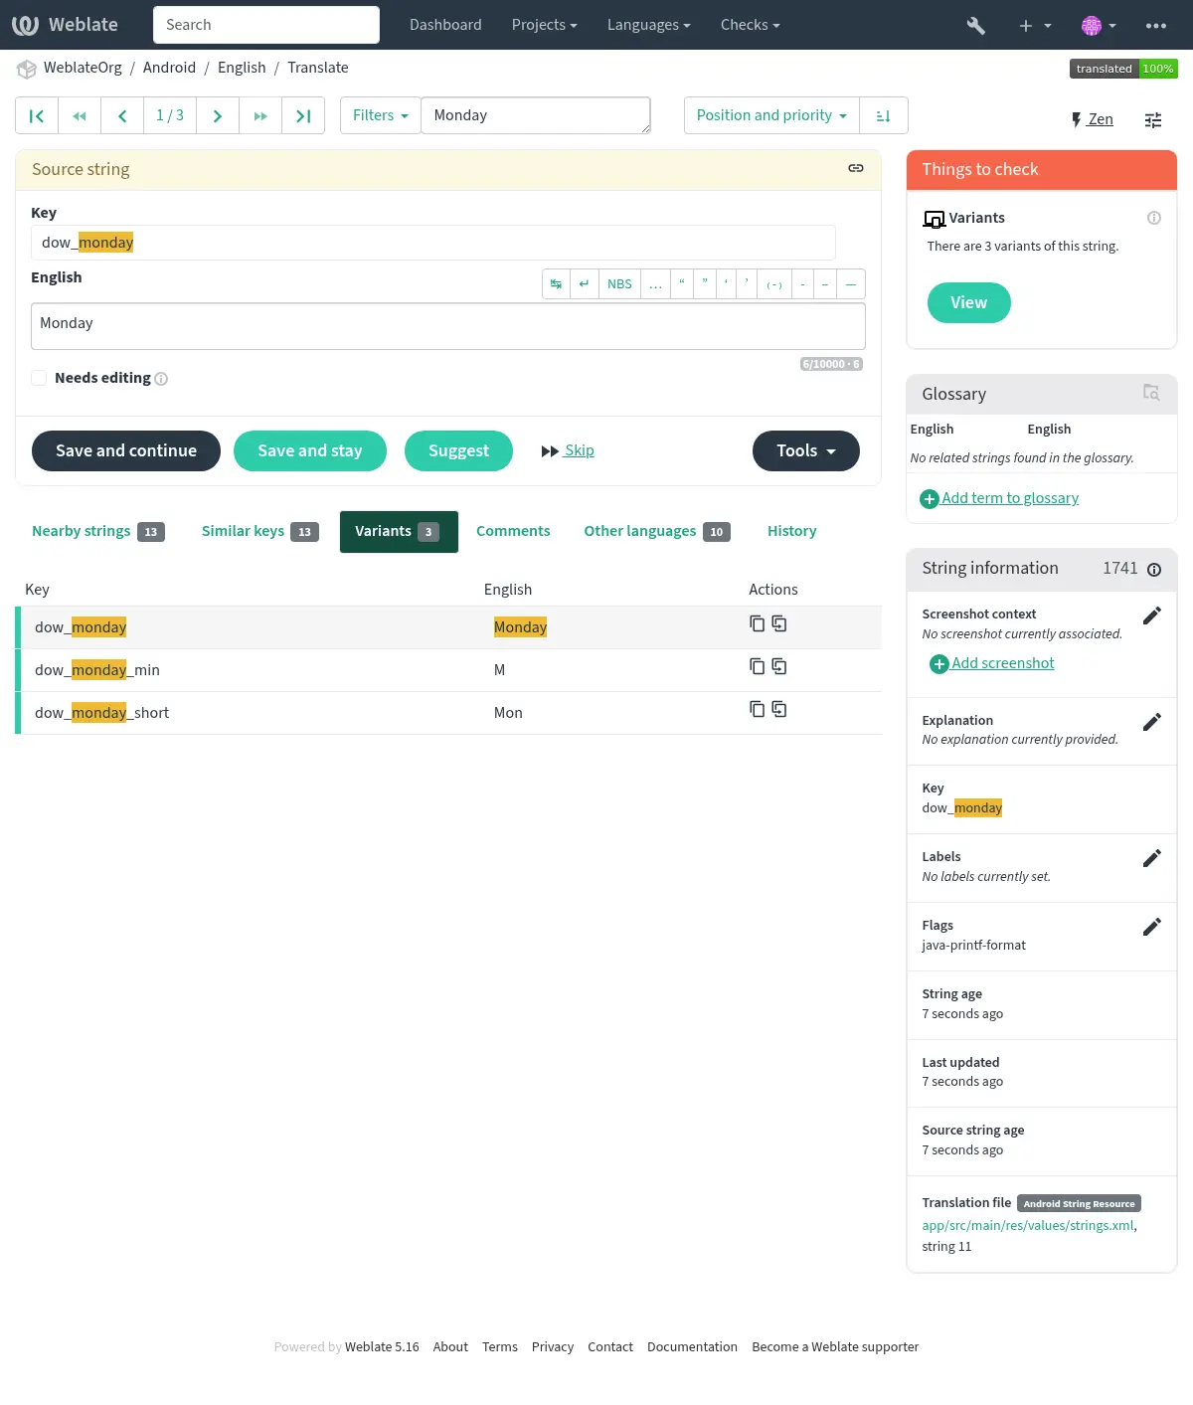Edit the Flags with pencil icon

[1151, 927]
